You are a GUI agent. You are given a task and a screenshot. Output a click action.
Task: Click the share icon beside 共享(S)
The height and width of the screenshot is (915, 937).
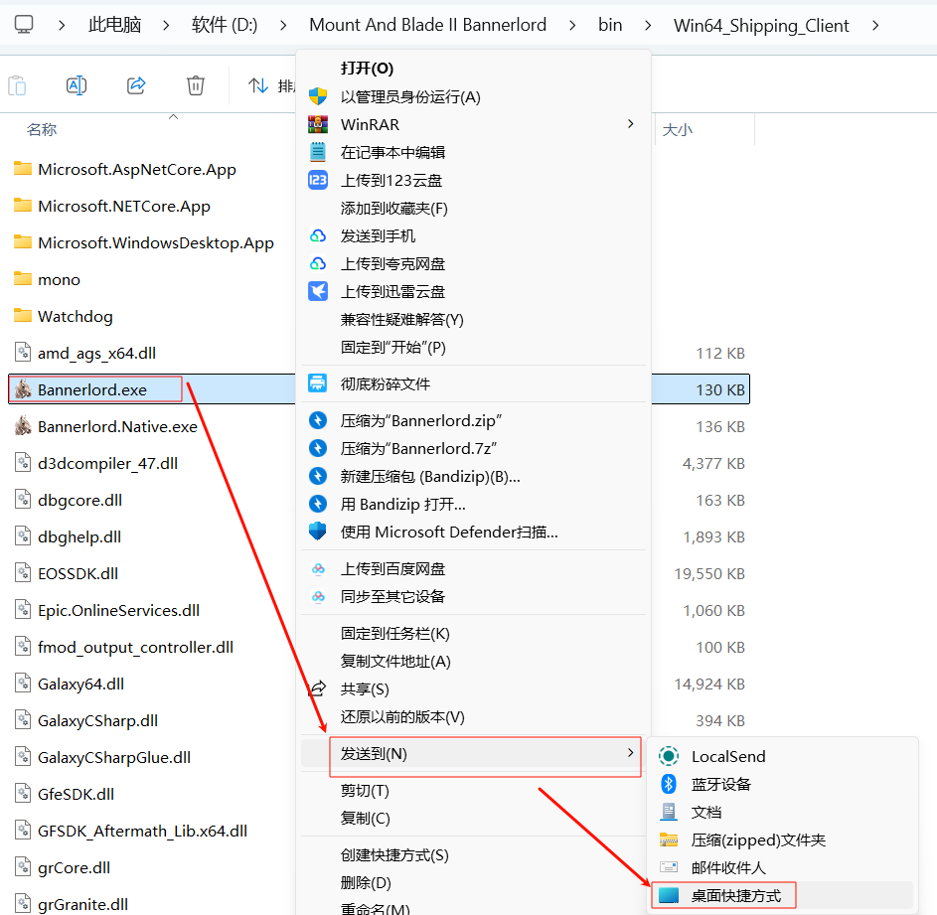(318, 688)
